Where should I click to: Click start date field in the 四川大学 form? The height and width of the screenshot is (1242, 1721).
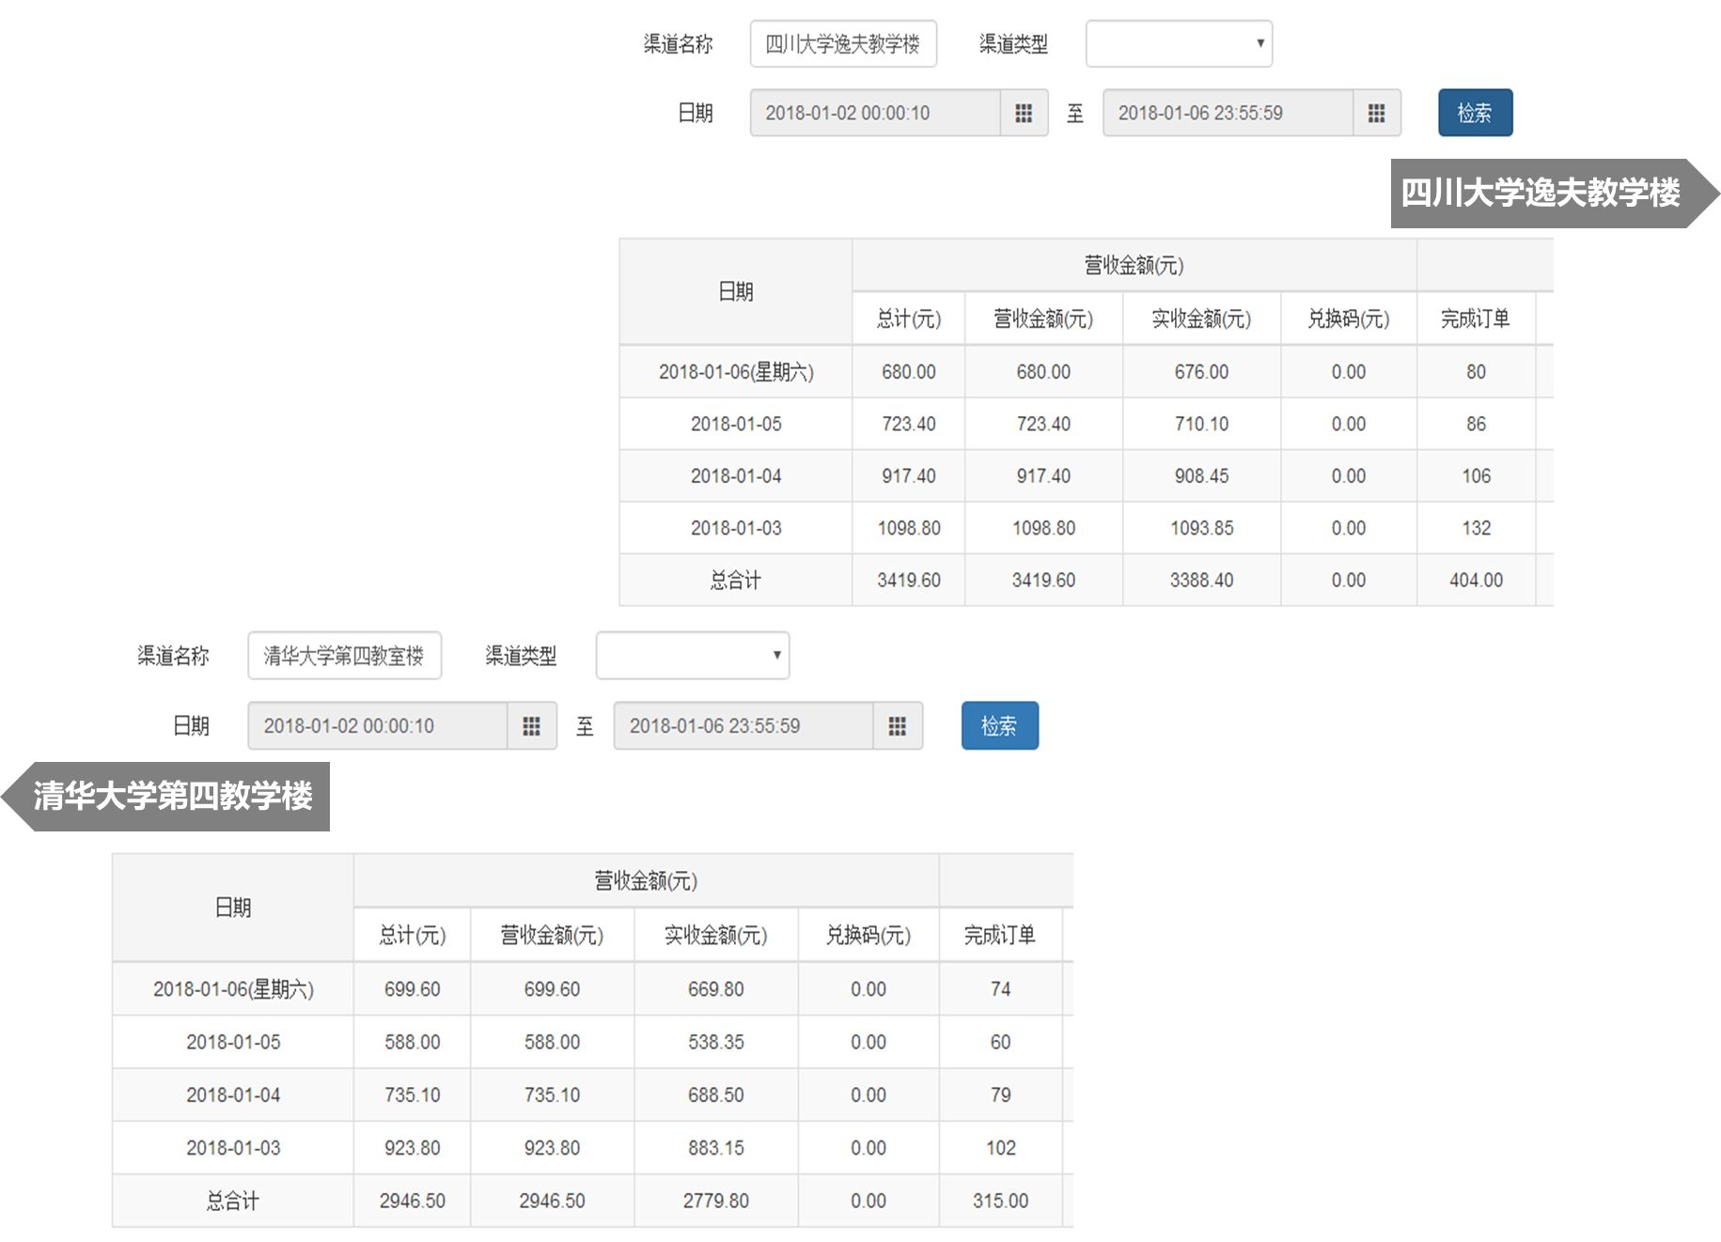point(875,113)
